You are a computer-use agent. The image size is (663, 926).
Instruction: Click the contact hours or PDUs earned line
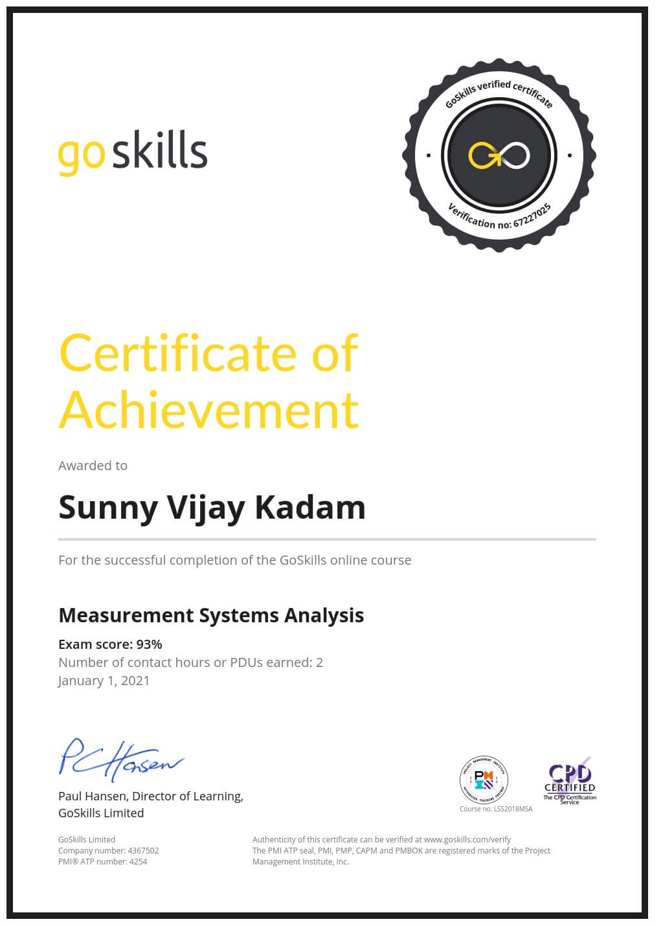pos(190,662)
